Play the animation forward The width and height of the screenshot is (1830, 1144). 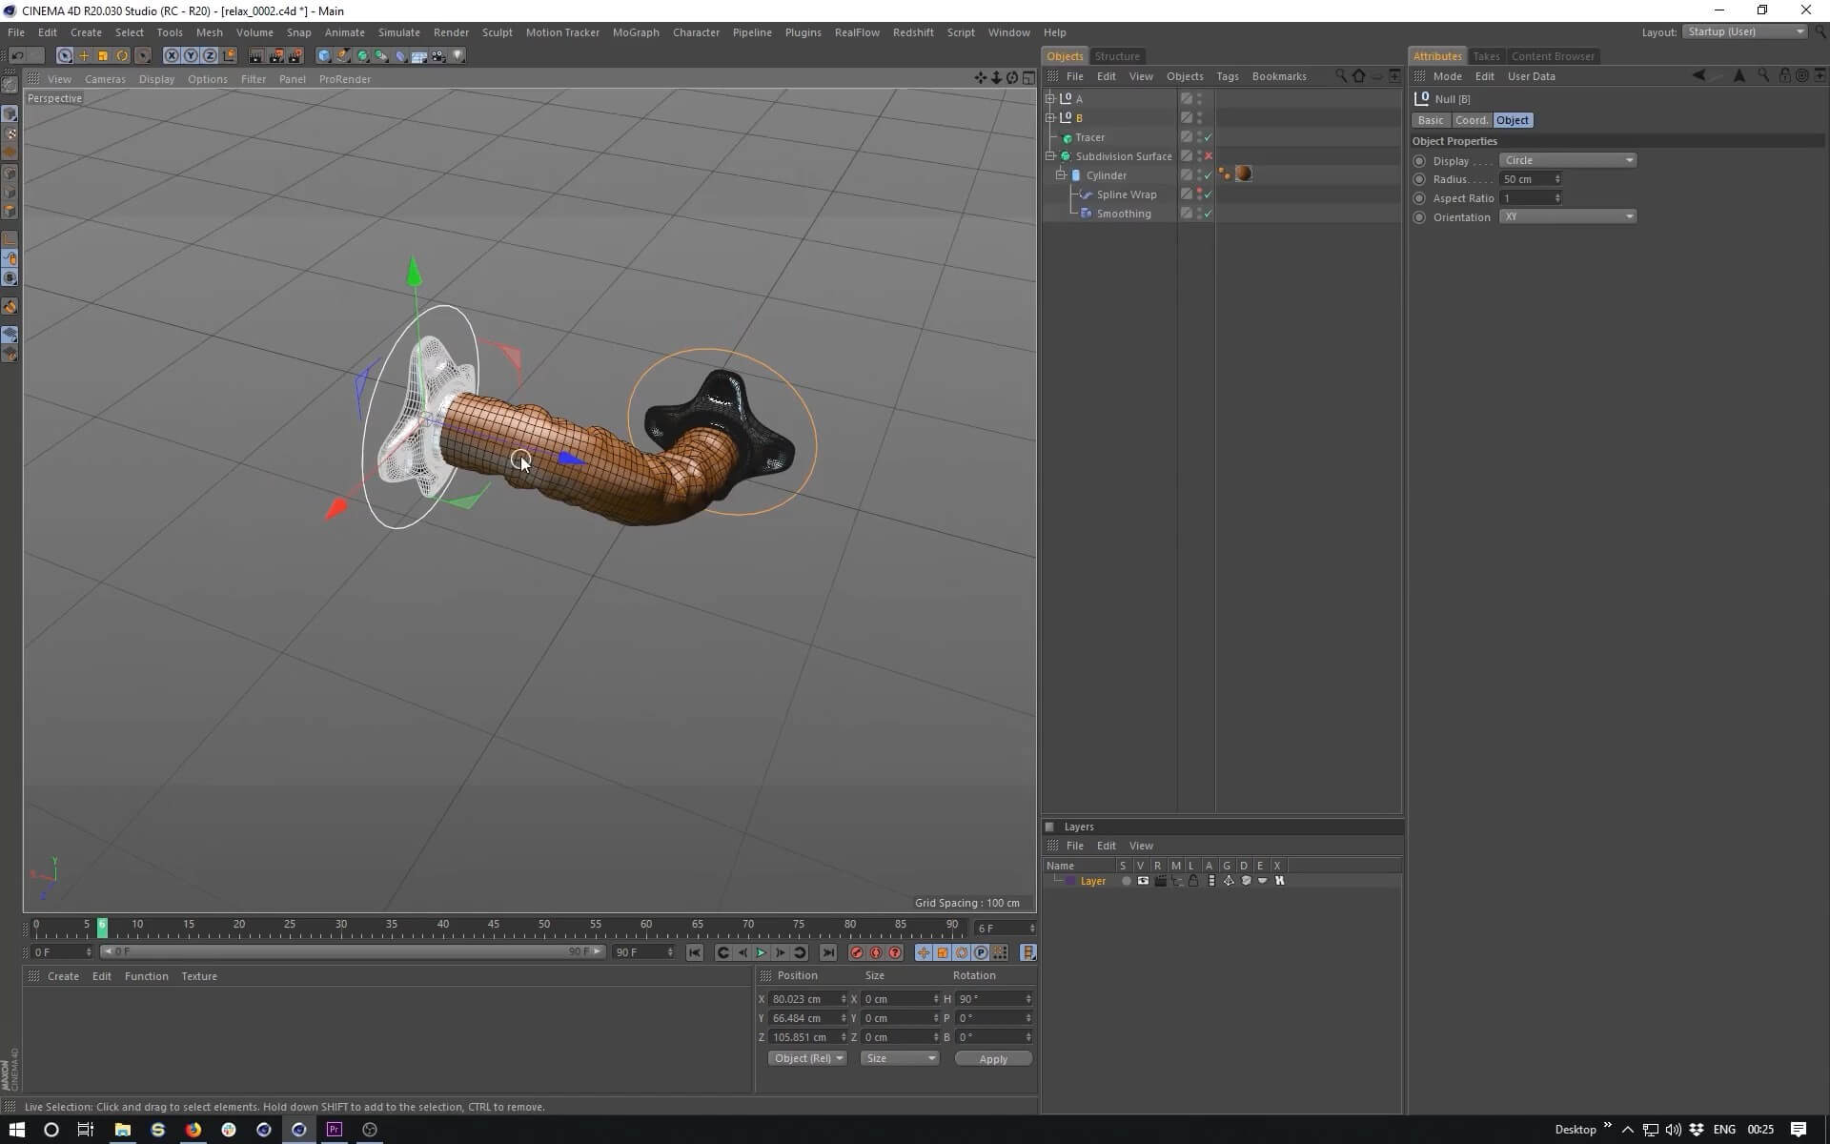(761, 952)
